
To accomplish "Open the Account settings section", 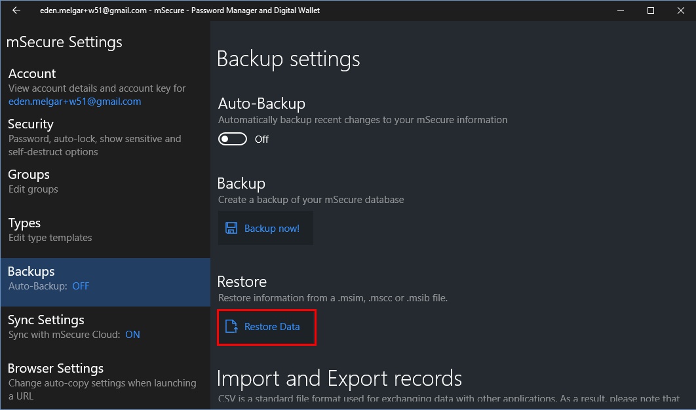I will 106,87.
